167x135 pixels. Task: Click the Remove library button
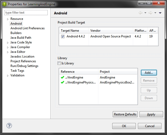(149, 81)
